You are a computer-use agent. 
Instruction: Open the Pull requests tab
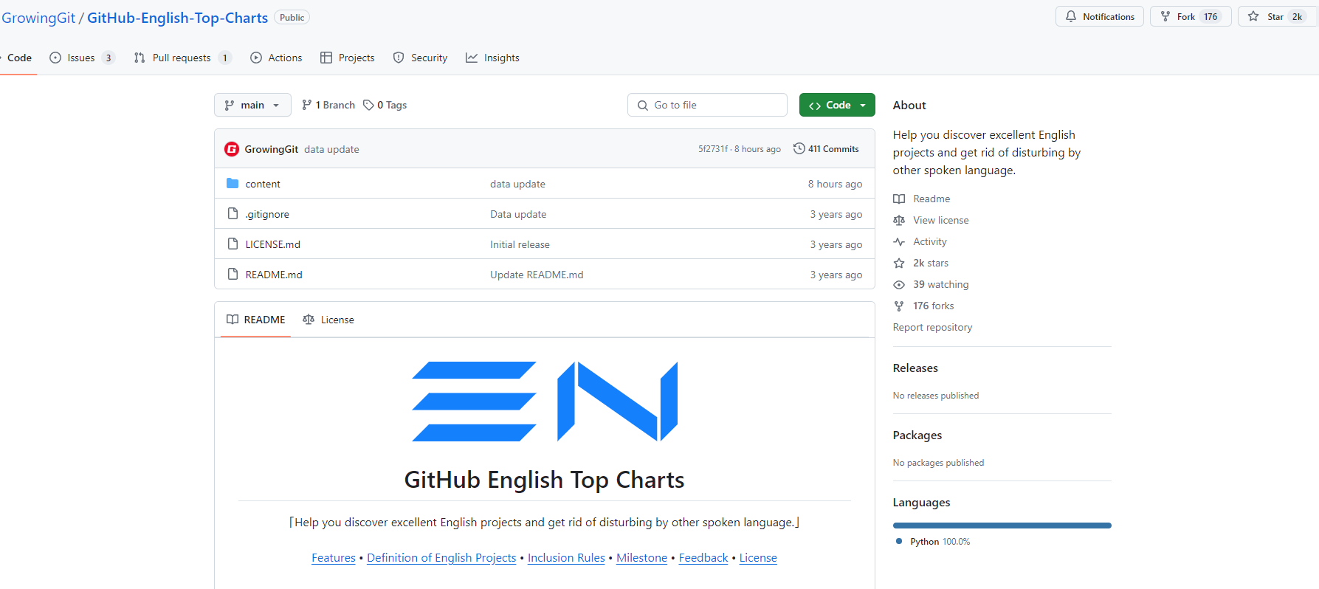(x=182, y=58)
